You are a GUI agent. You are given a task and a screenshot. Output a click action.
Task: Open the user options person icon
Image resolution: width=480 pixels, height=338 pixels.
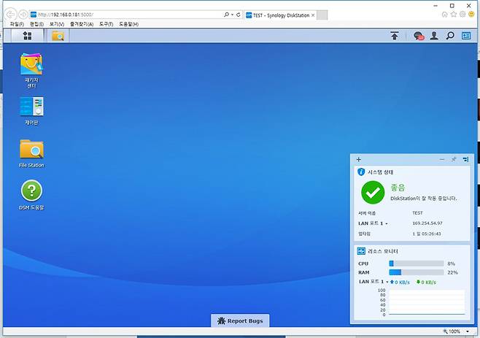click(434, 36)
